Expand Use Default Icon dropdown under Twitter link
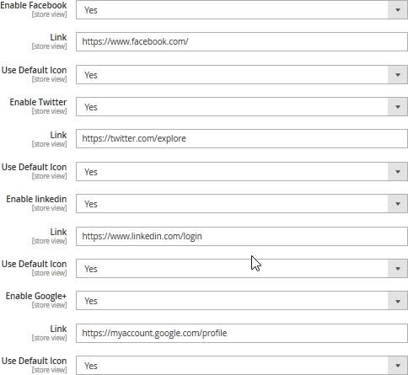Screen dimensions: 408x375 coord(242,172)
